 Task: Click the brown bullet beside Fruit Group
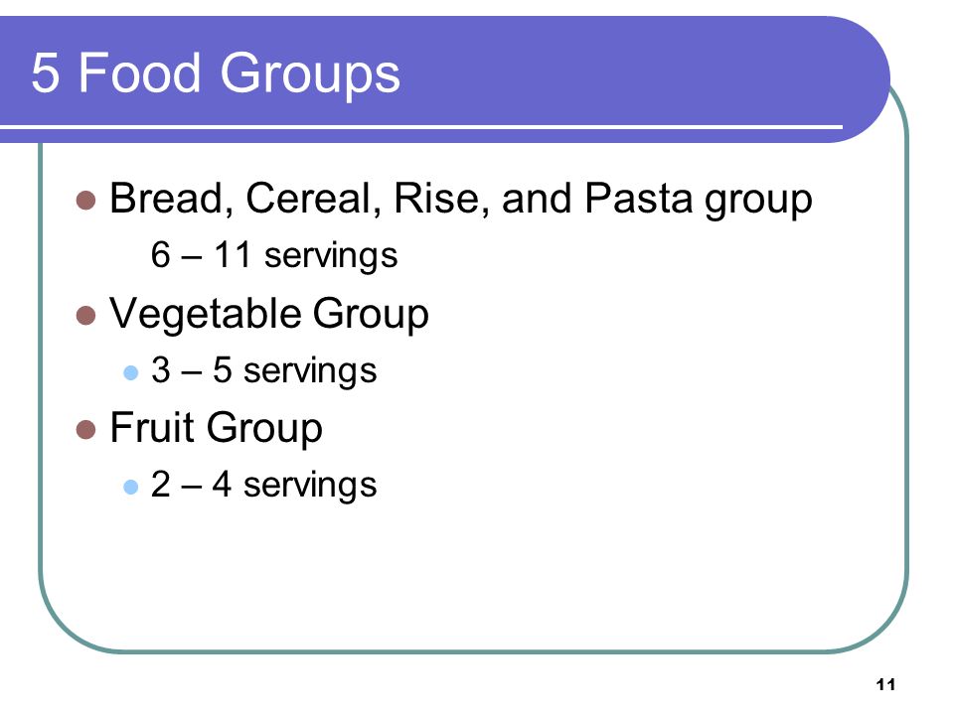(x=85, y=429)
